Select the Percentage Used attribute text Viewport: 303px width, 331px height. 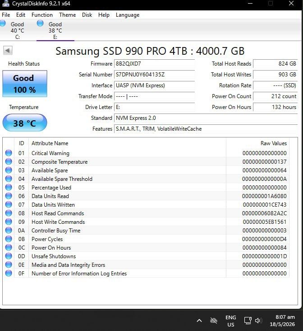(51, 188)
